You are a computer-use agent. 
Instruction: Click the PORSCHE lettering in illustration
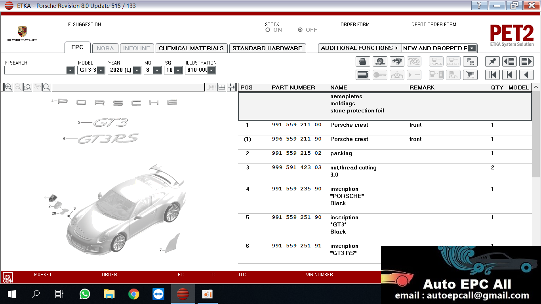(118, 102)
